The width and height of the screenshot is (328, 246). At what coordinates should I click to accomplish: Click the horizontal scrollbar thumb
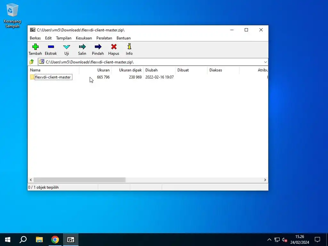coord(79,180)
